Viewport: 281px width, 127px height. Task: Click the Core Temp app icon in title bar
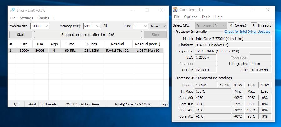pyautogui.click(x=175, y=10)
